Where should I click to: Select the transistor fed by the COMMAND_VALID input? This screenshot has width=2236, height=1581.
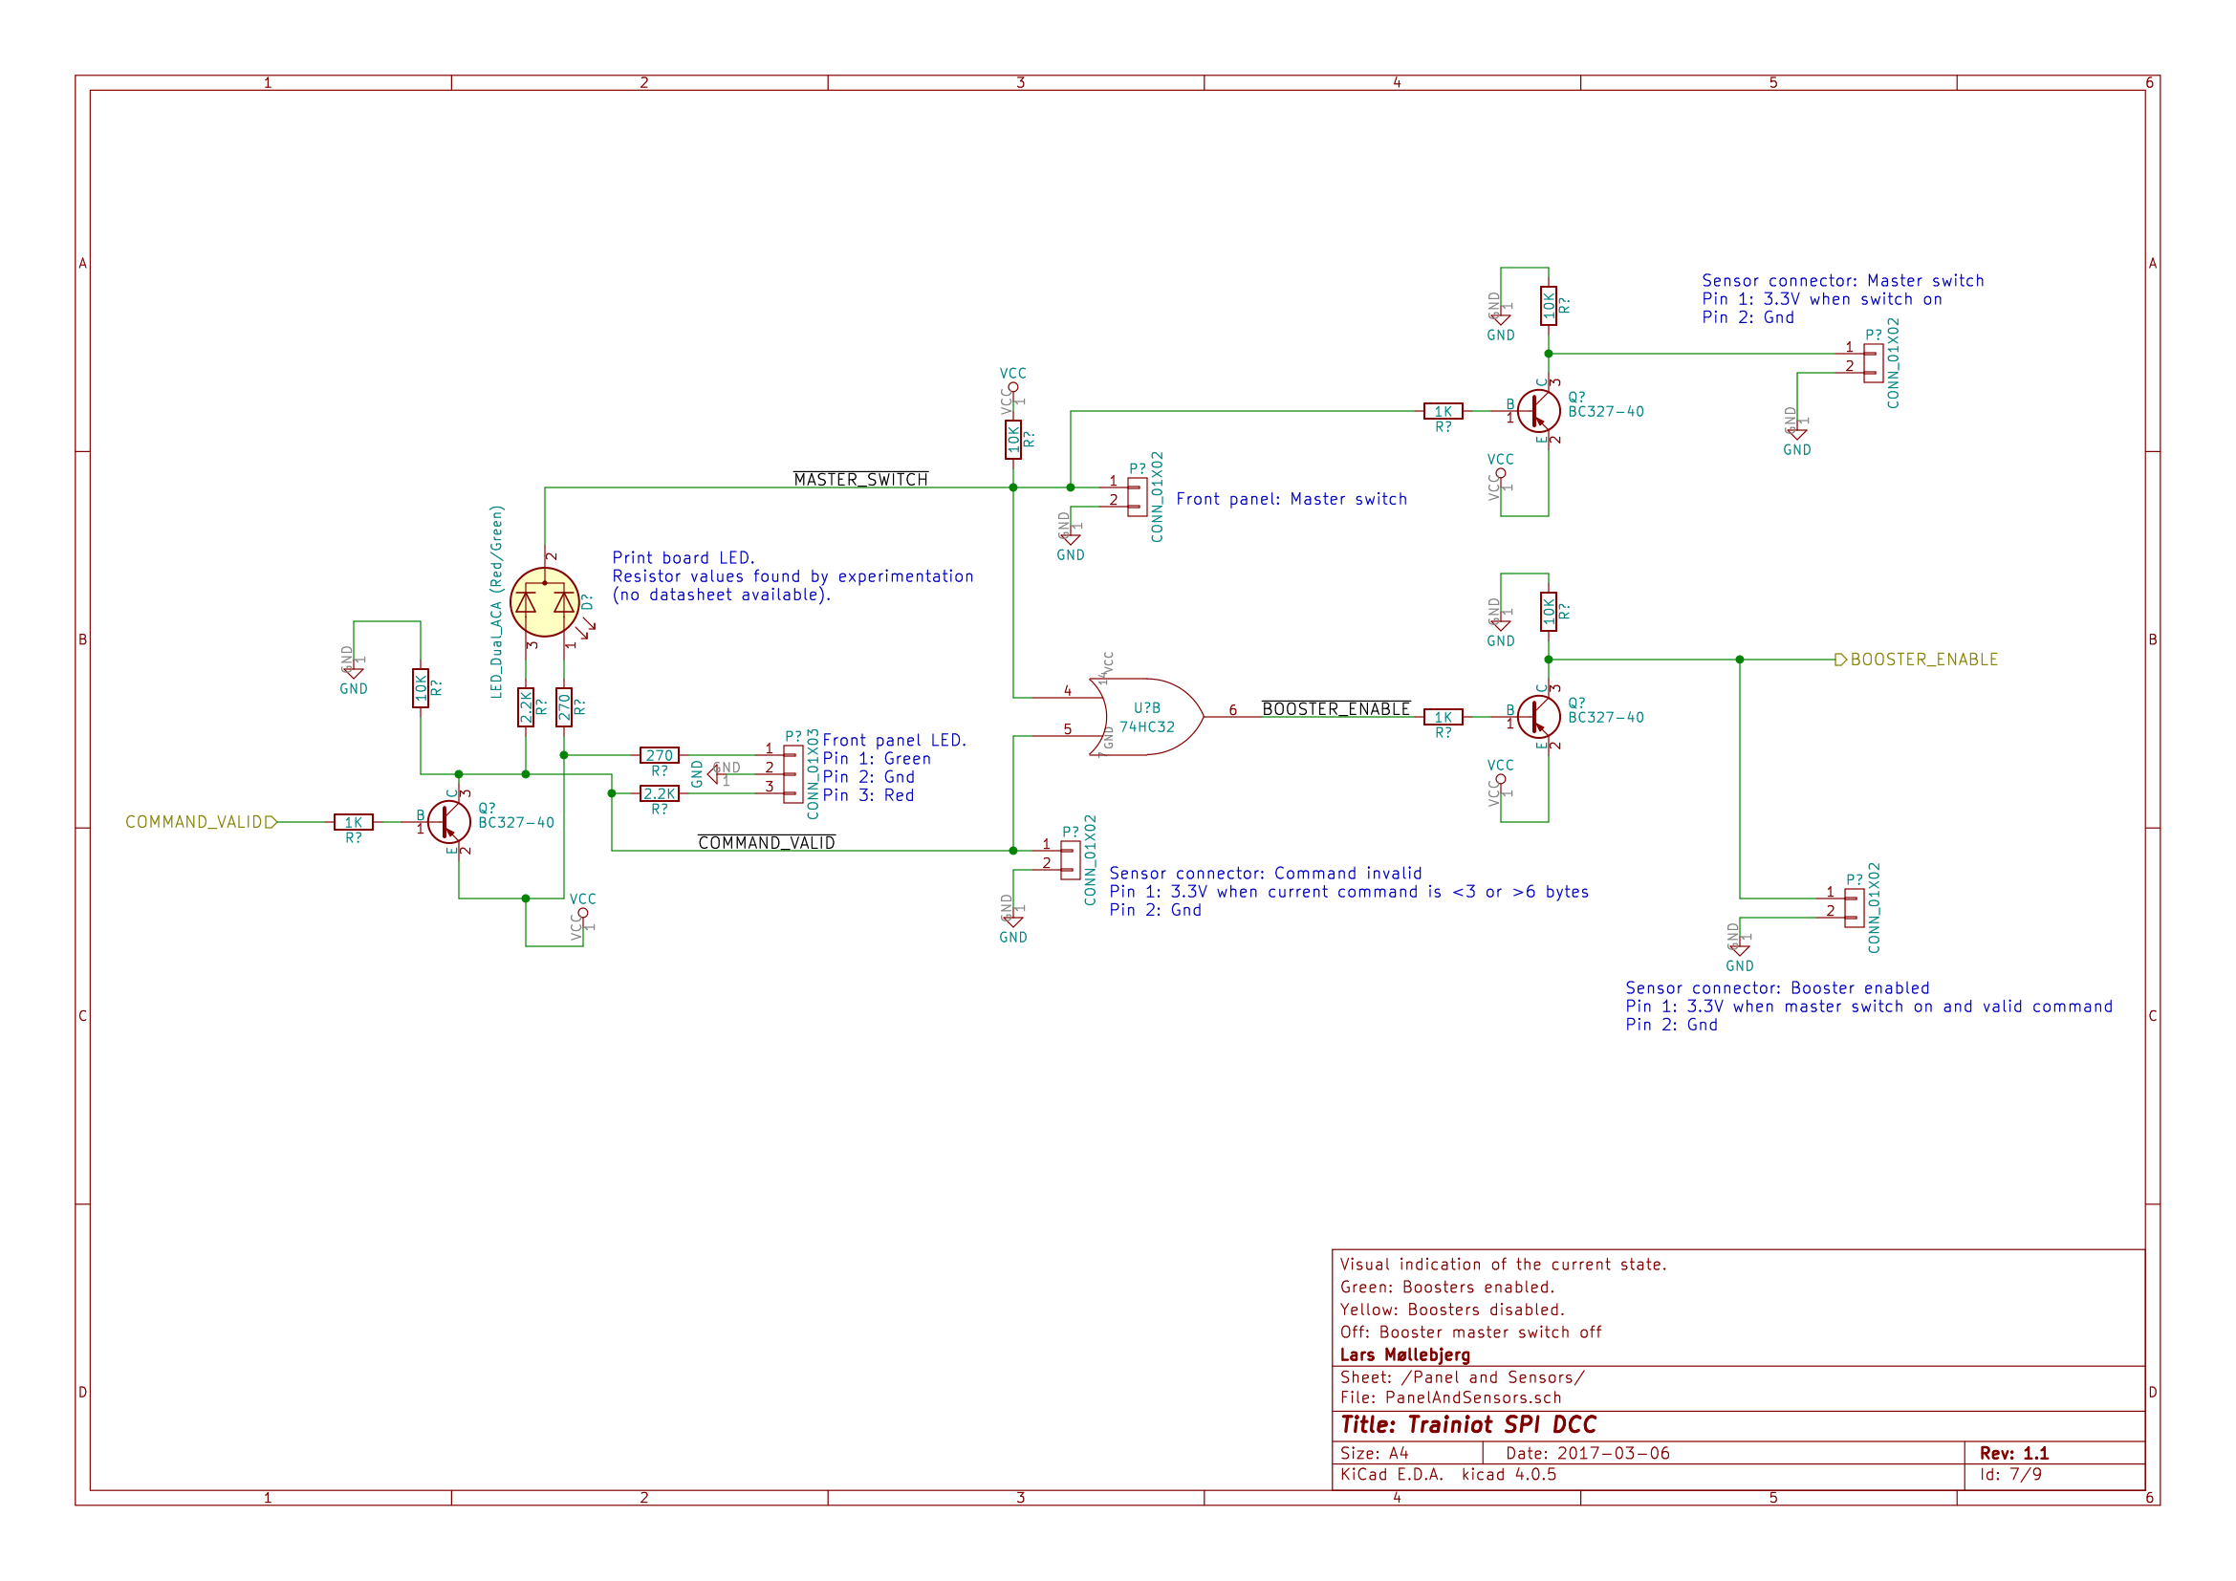click(450, 823)
